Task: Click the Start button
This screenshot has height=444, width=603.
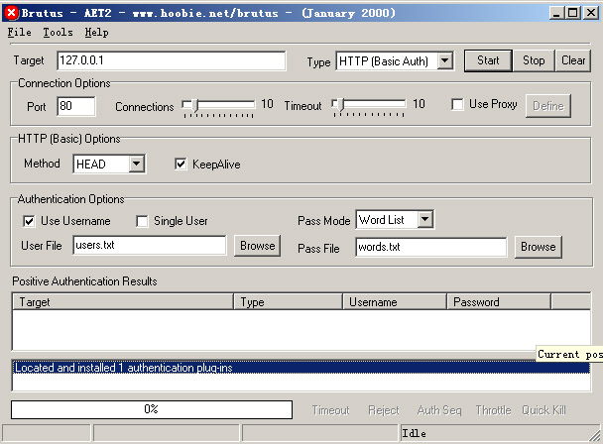Action: (x=488, y=60)
